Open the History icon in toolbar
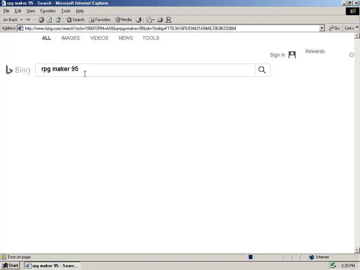 [x=139, y=20]
